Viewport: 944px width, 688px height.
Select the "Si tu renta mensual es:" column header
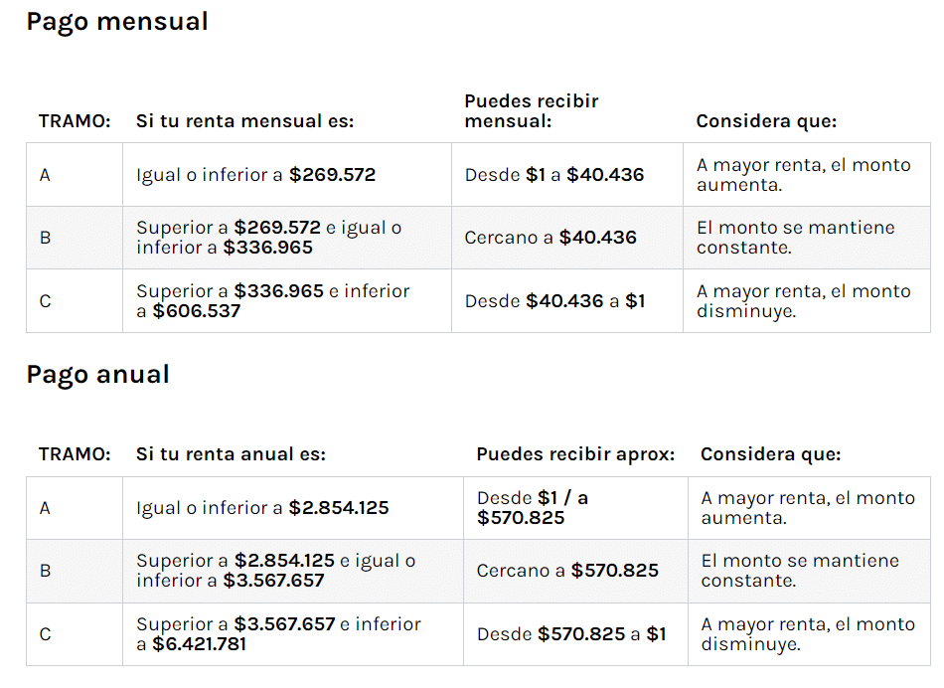(x=244, y=121)
